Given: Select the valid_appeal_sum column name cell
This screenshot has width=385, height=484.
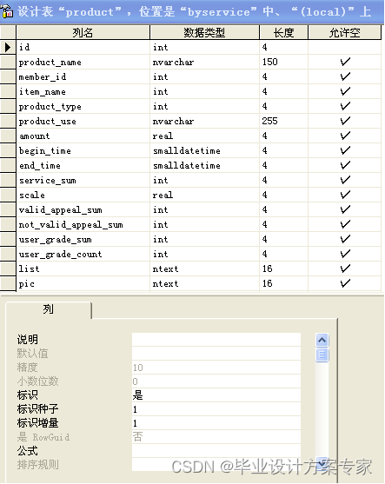Looking at the screenshot, I should point(83,210).
